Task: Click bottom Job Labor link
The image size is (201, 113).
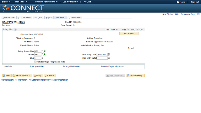Action: pyautogui.click(x=33, y=80)
